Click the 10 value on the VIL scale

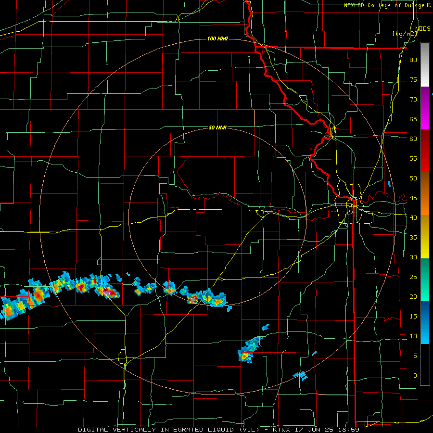click(413, 336)
